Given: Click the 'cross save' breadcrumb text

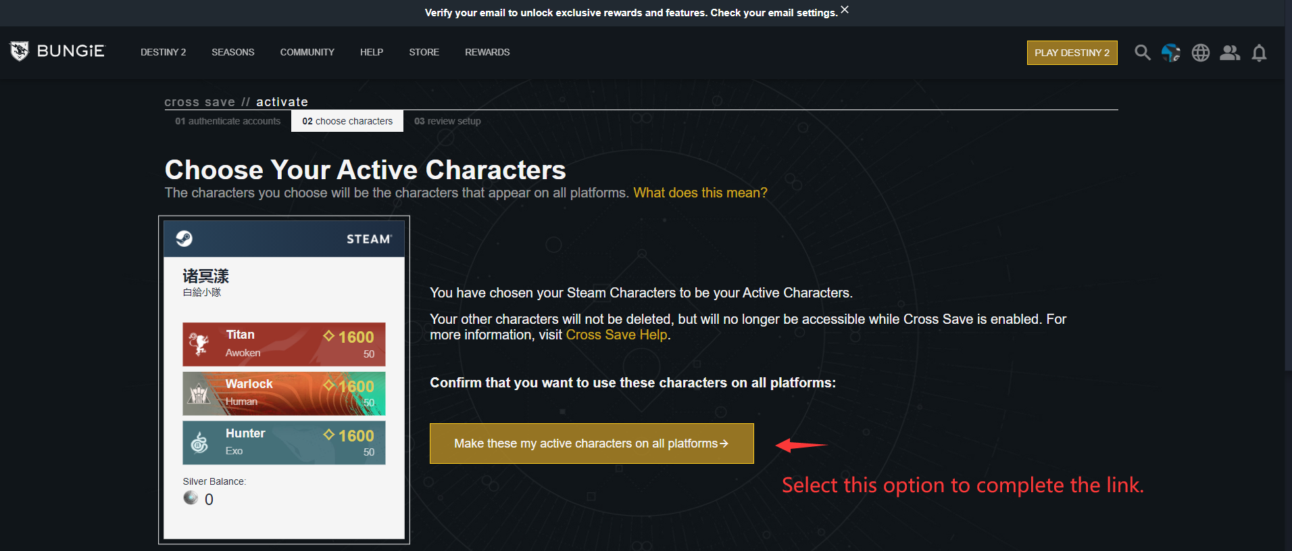Looking at the screenshot, I should point(200,102).
